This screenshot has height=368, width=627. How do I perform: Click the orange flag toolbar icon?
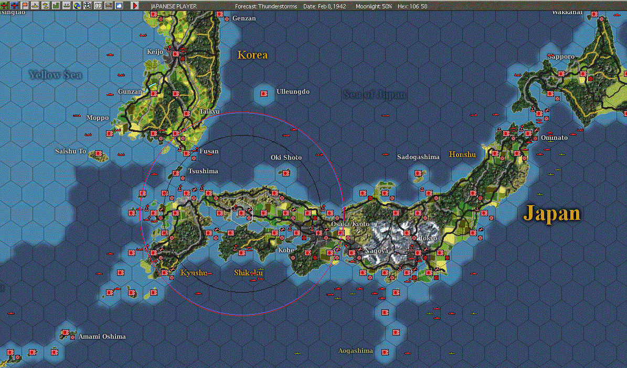(25, 6)
